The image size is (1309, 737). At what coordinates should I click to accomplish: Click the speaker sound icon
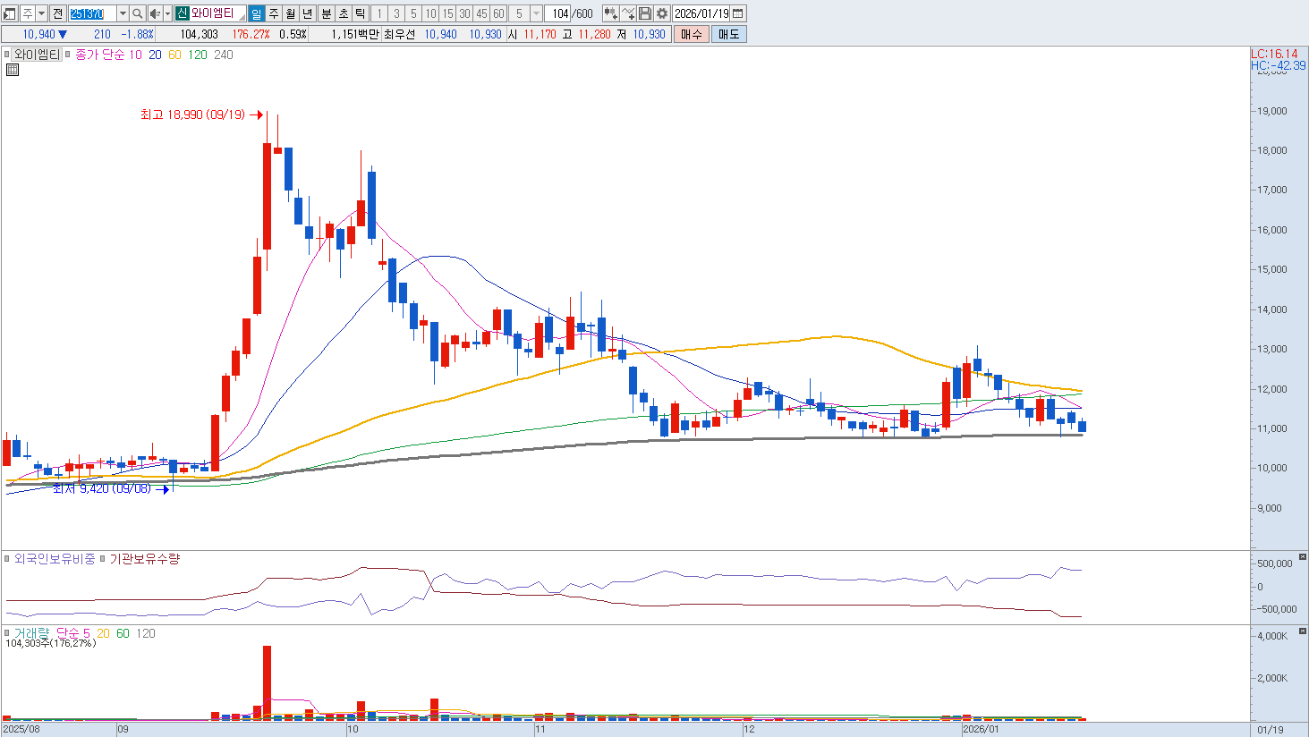coord(154,13)
